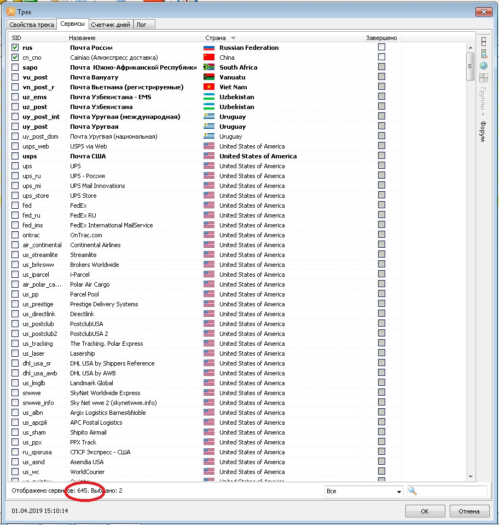Image resolution: width=499 pixels, height=525 pixels.
Task: Toggle Завершено checkbox for Почта России
Action: (381, 47)
